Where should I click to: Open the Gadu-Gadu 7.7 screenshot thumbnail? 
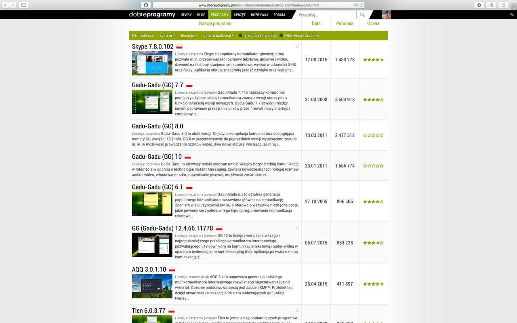point(152,102)
